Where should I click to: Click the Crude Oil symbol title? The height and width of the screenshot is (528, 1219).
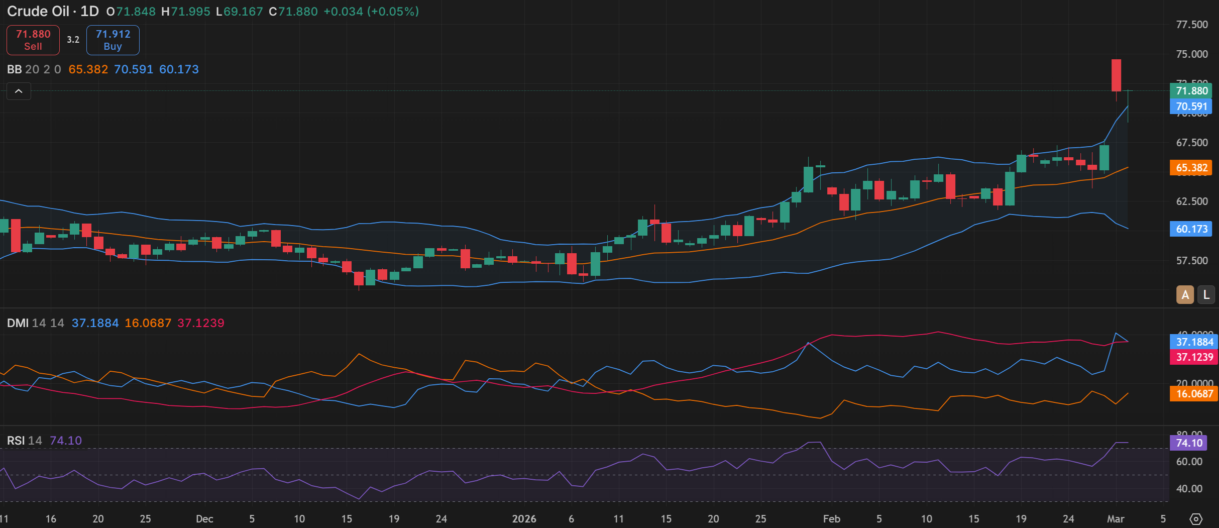[38, 11]
